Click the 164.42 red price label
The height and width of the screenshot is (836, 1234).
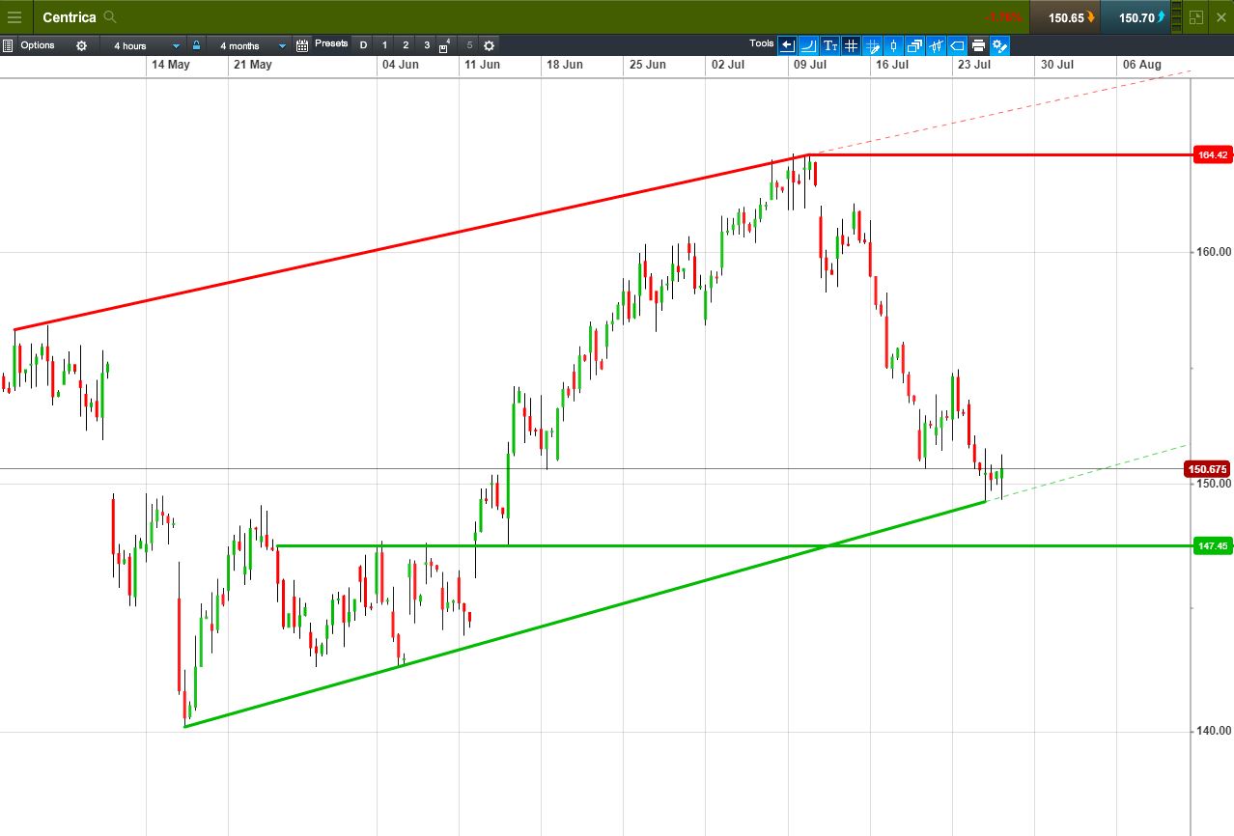(1212, 154)
